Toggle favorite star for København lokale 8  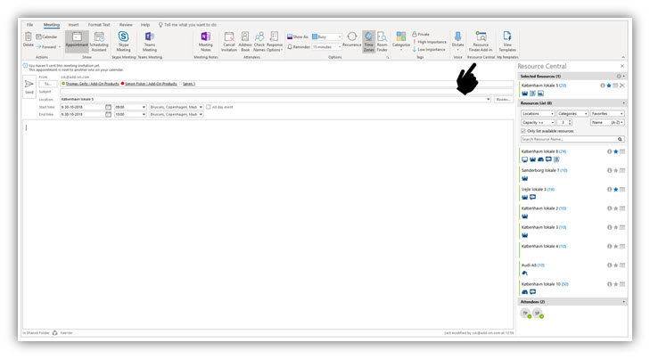(x=616, y=151)
